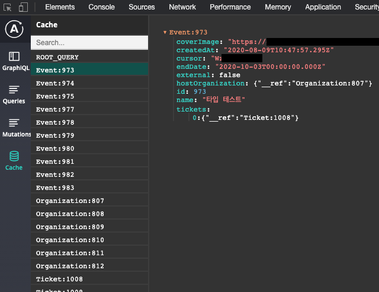
Task: Select Event:983 cache entry
Action: pos(89,188)
